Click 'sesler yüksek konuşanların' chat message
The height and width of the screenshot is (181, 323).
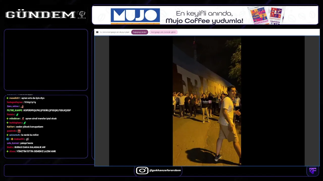click(30, 127)
